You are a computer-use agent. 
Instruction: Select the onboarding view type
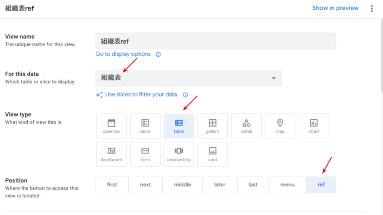tap(179, 154)
